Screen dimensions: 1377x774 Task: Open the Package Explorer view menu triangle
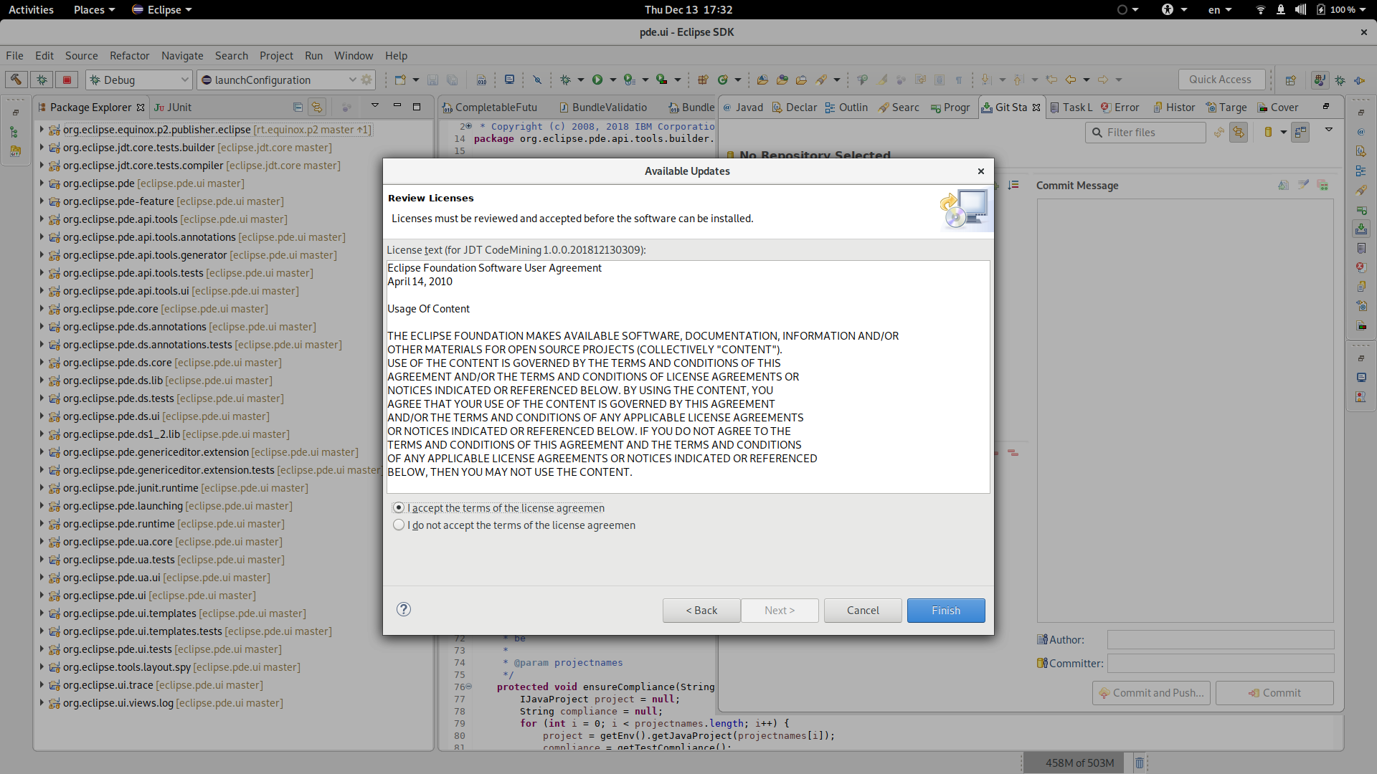click(x=374, y=106)
